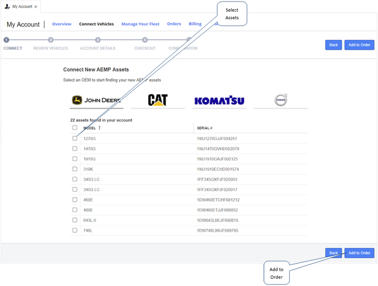Check the 748L asset checkbox
The height and width of the screenshot is (286, 378).
coord(75,230)
